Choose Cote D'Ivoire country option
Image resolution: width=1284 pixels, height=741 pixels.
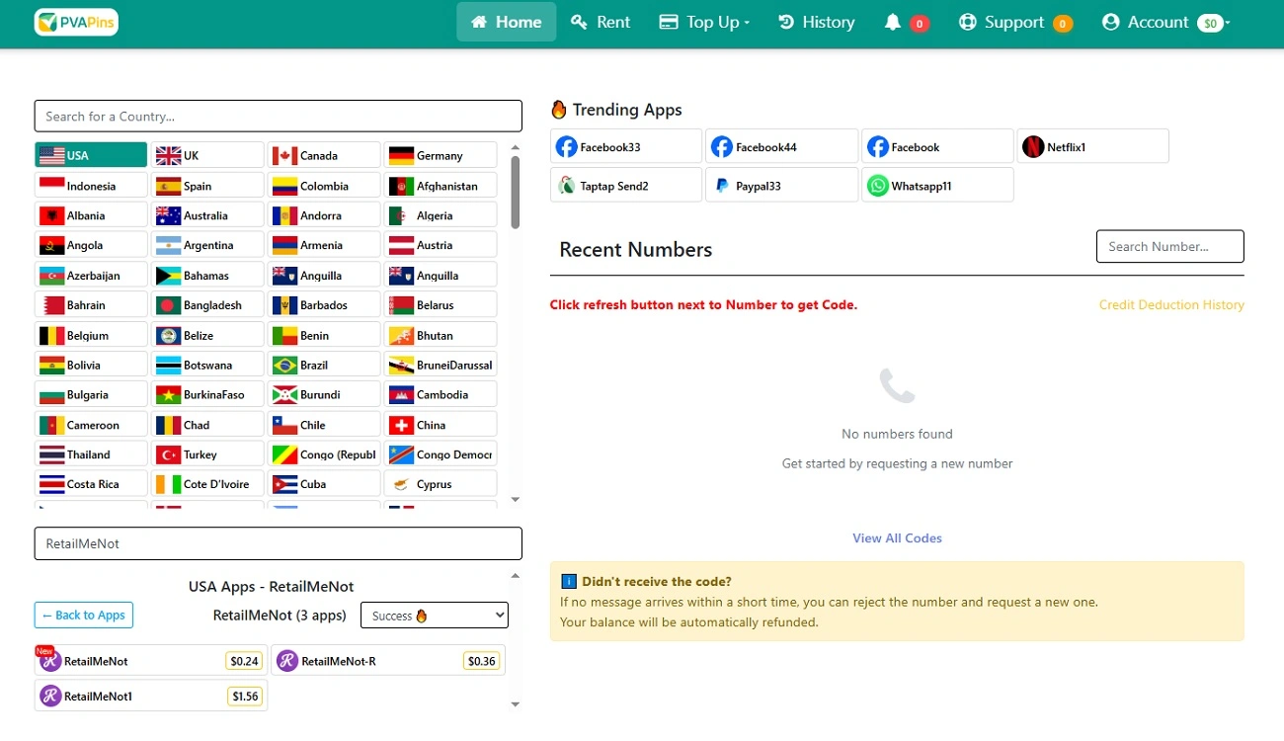click(207, 484)
